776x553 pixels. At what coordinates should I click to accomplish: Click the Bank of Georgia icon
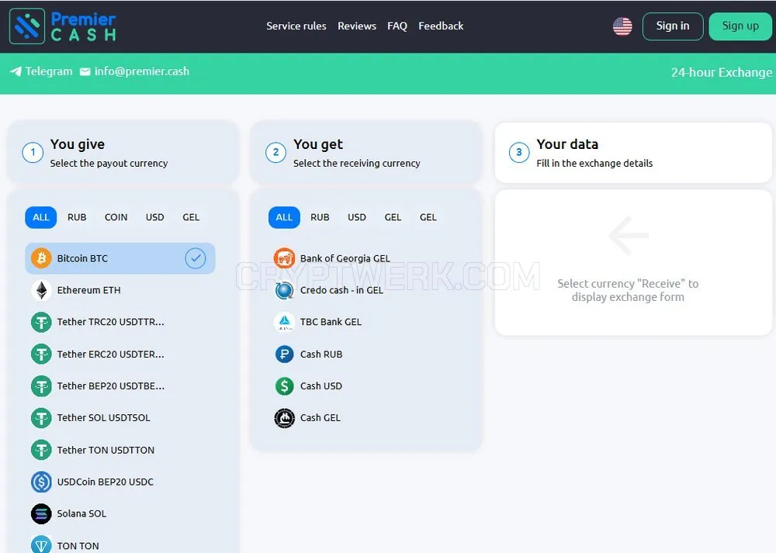(284, 258)
